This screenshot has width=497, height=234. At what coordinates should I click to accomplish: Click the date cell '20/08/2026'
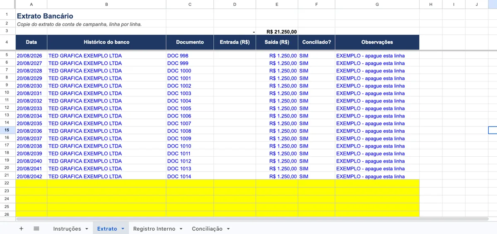31,55
